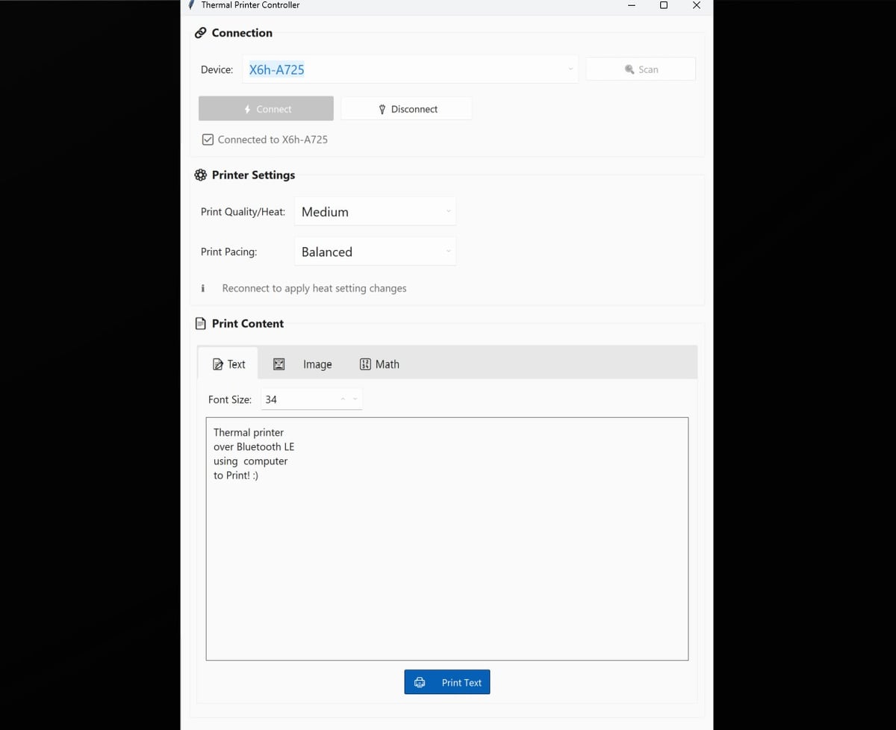Click the Connection section link icon
The width and height of the screenshot is (896, 730).
coord(200,33)
